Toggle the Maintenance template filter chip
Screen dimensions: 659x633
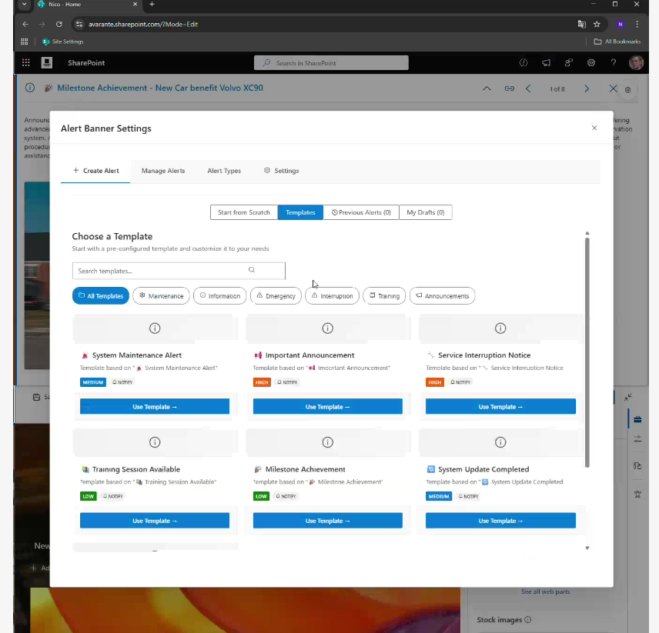[x=161, y=296]
